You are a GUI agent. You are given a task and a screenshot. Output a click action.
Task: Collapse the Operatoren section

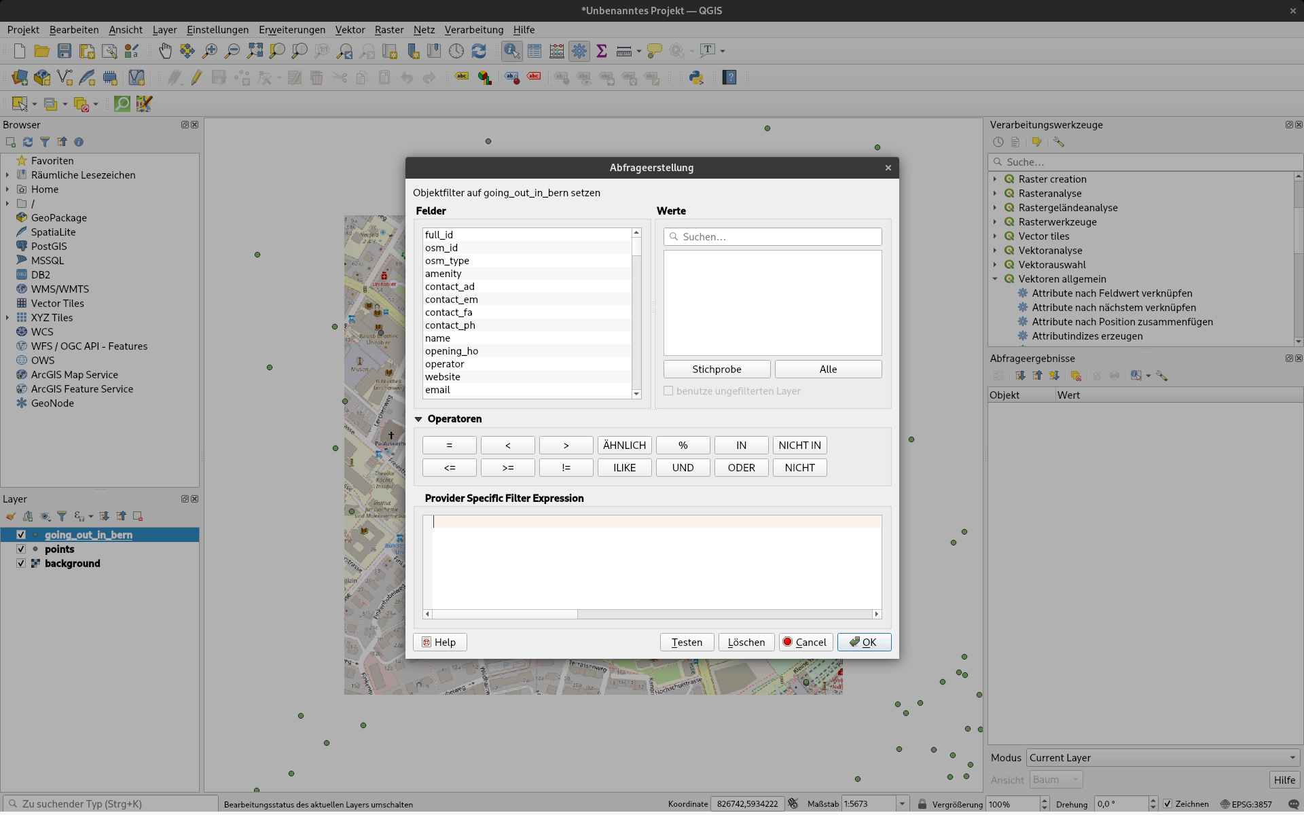(418, 419)
